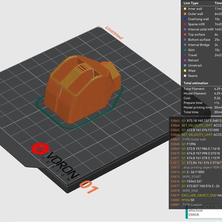This screenshot has width=222, height=222.
Task: Click the Untitled plate name label
Action: tap(114, 33)
